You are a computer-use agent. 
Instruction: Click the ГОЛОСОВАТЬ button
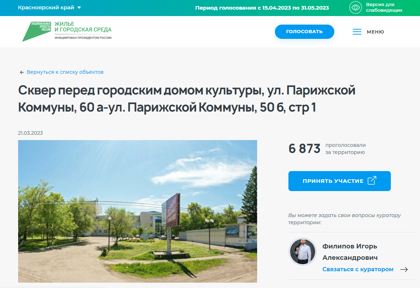(304, 32)
